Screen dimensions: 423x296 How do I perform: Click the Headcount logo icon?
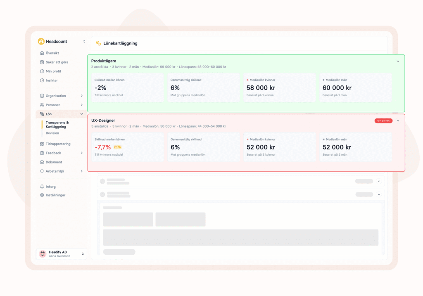pos(41,41)
